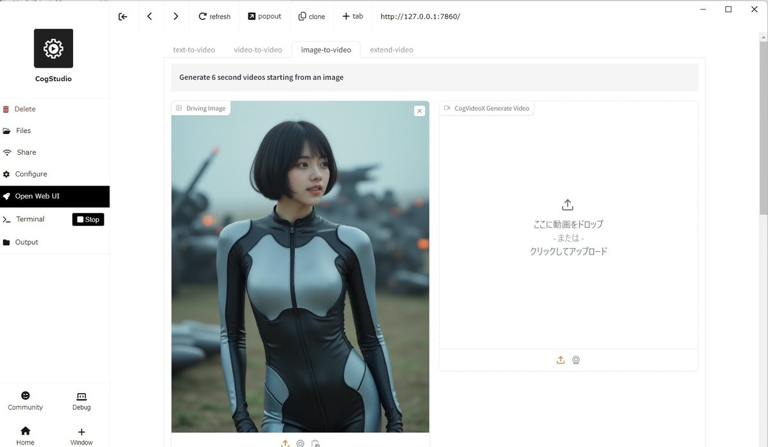The image size is (768, 447).
Task: Click the paste-from-clipboard icon below the Driving Image
Action: coord(315,443)
